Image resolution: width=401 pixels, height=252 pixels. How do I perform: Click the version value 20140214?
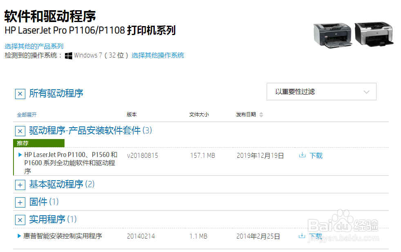click(x=141, y=236)
